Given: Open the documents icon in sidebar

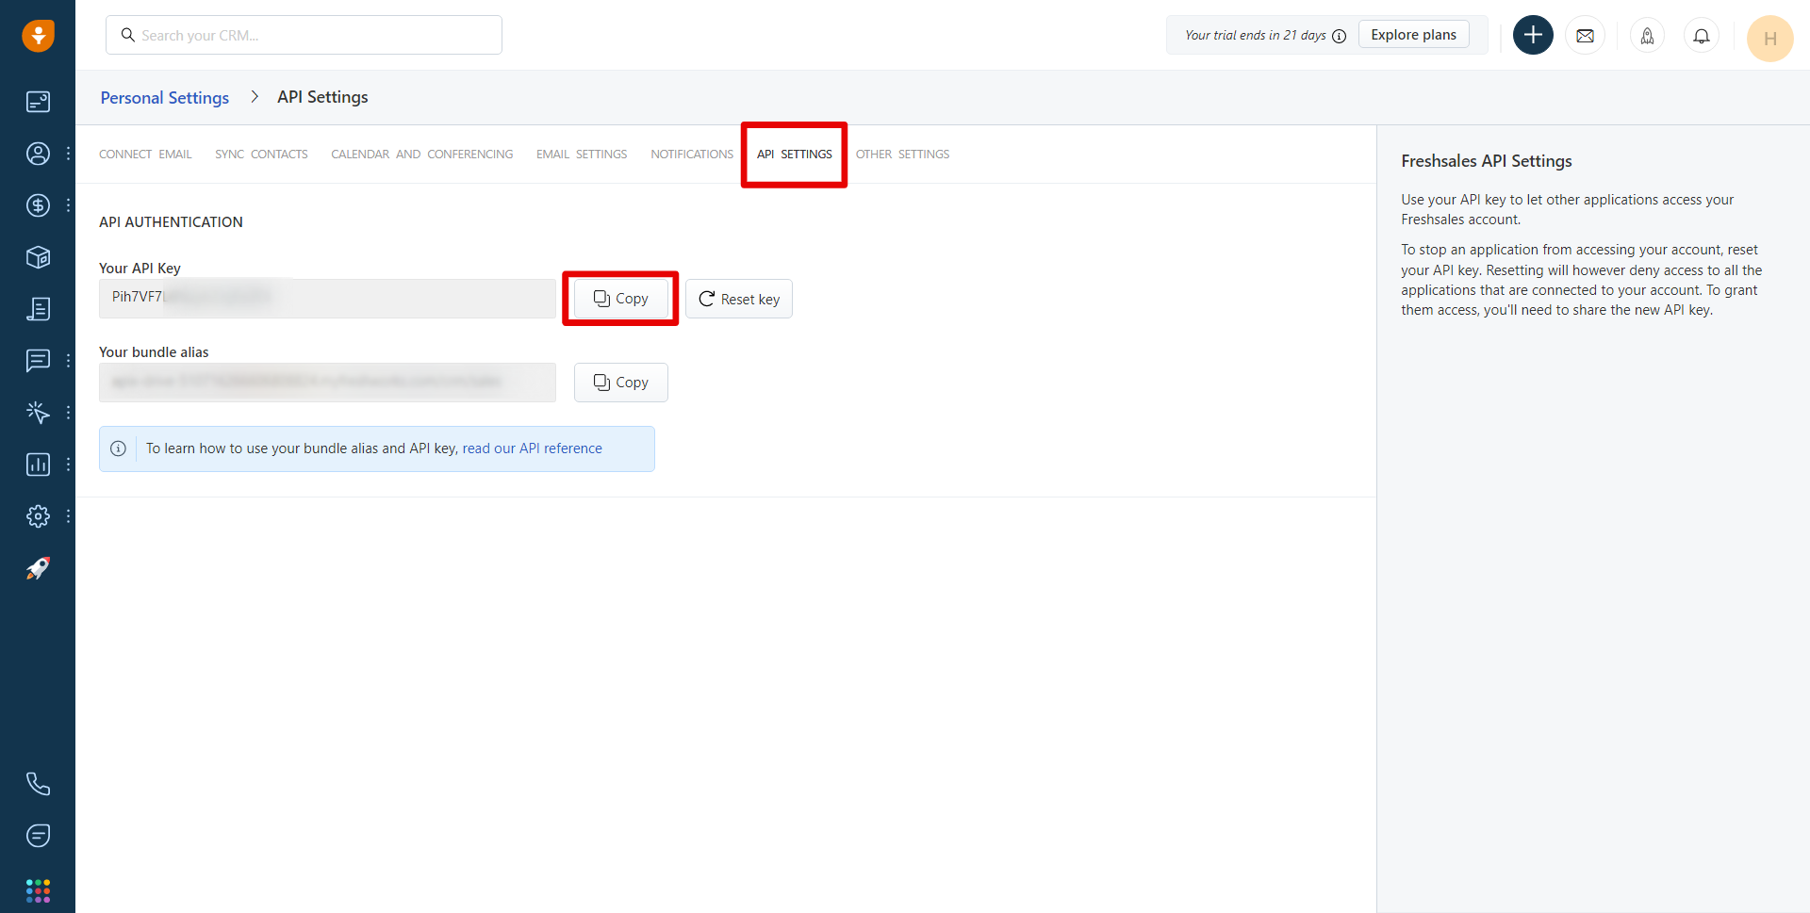Looking at the screenshot, I should [x=38, y=309].
